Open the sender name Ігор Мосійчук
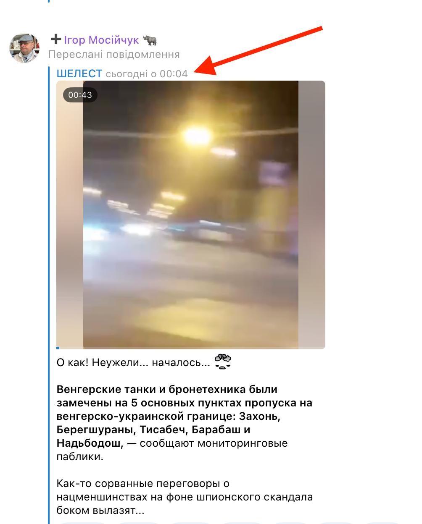422x524 pixels. [101, 40]
